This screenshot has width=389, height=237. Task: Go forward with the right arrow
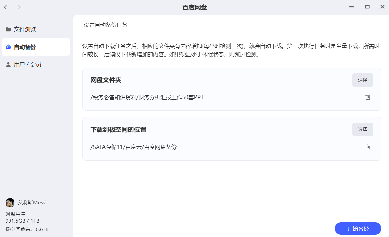click(x=19, y=7)
